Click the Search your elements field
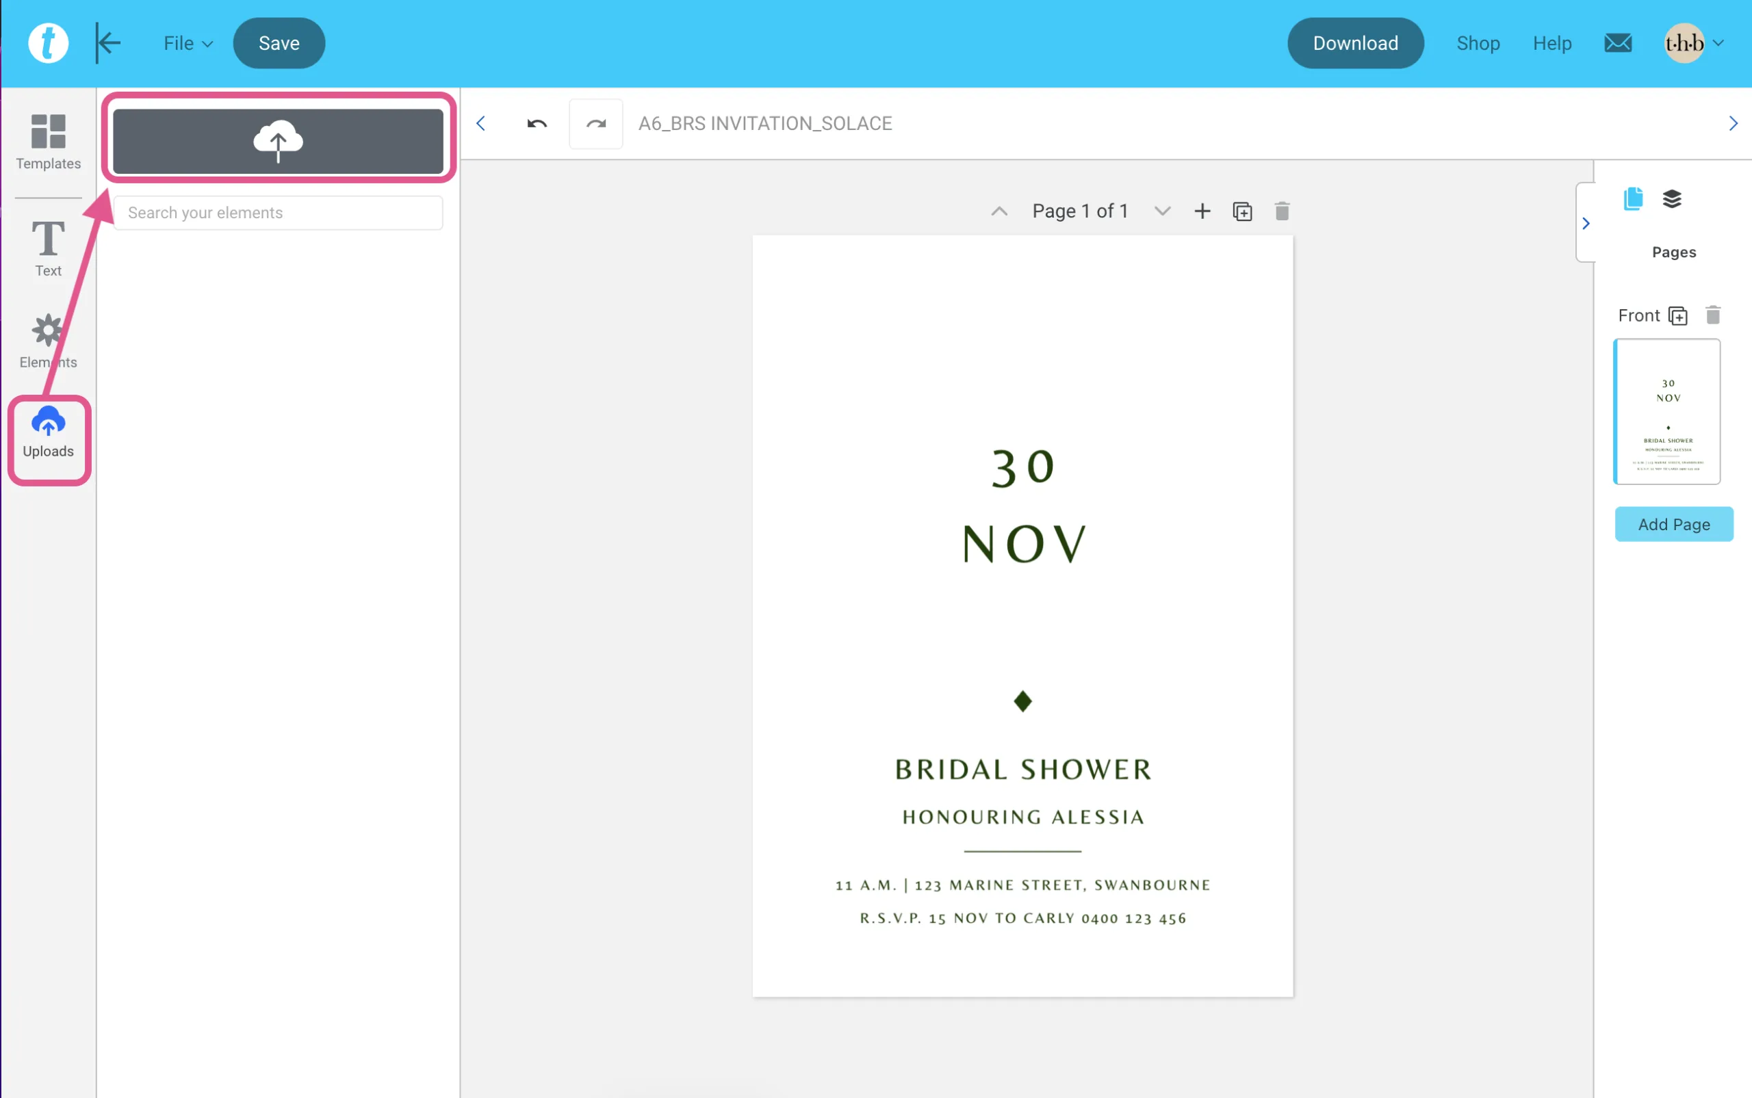 click(277, 213)
